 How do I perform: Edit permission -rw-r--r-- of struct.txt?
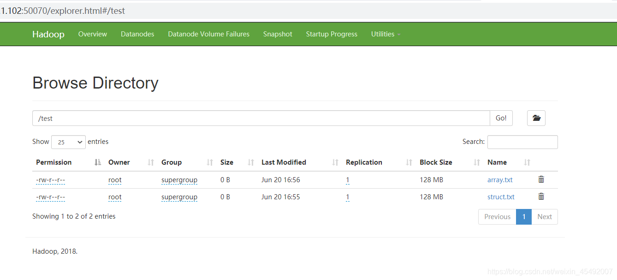tap(50, 197)
